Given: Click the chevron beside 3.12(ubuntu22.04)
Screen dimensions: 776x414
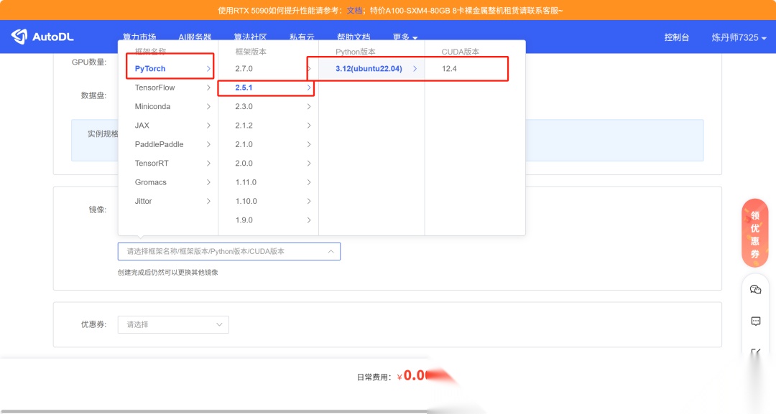Looking at the screenshot, I should coord(415,69).
